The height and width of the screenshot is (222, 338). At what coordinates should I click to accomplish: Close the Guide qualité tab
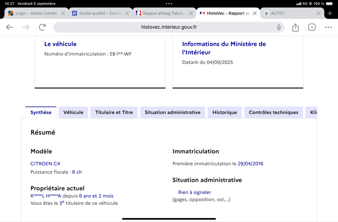tap(127, 13)
